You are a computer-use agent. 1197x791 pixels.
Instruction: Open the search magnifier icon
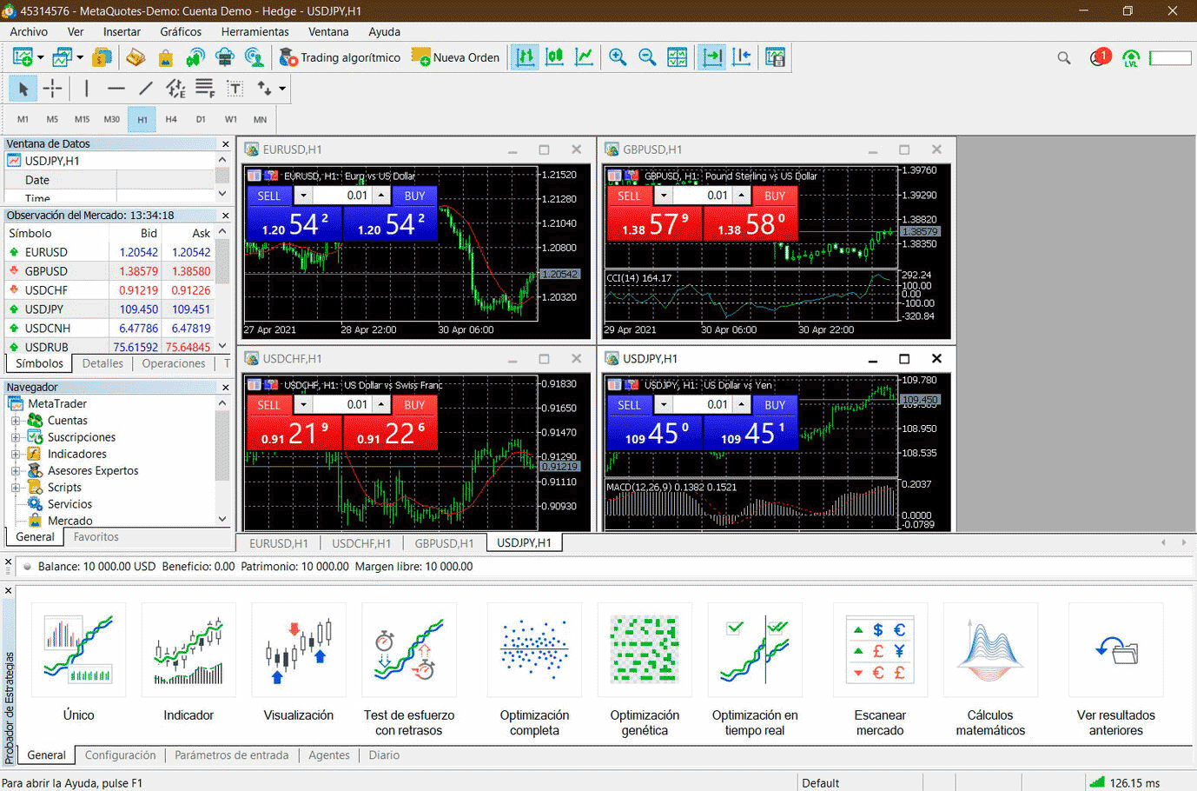[x=1064, y=58]
